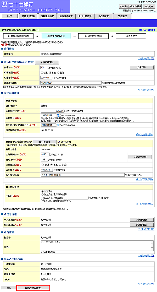This screenshot has height=292, width=157.
Task: Focus the 先方負担 指定金額 amount field
Action: click(76, 198)
